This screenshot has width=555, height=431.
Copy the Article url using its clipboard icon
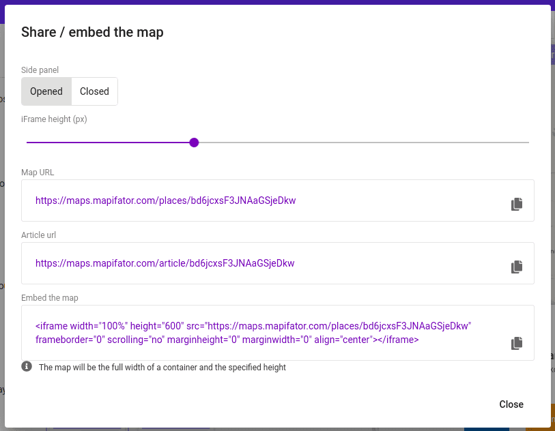tap(516, 267)
